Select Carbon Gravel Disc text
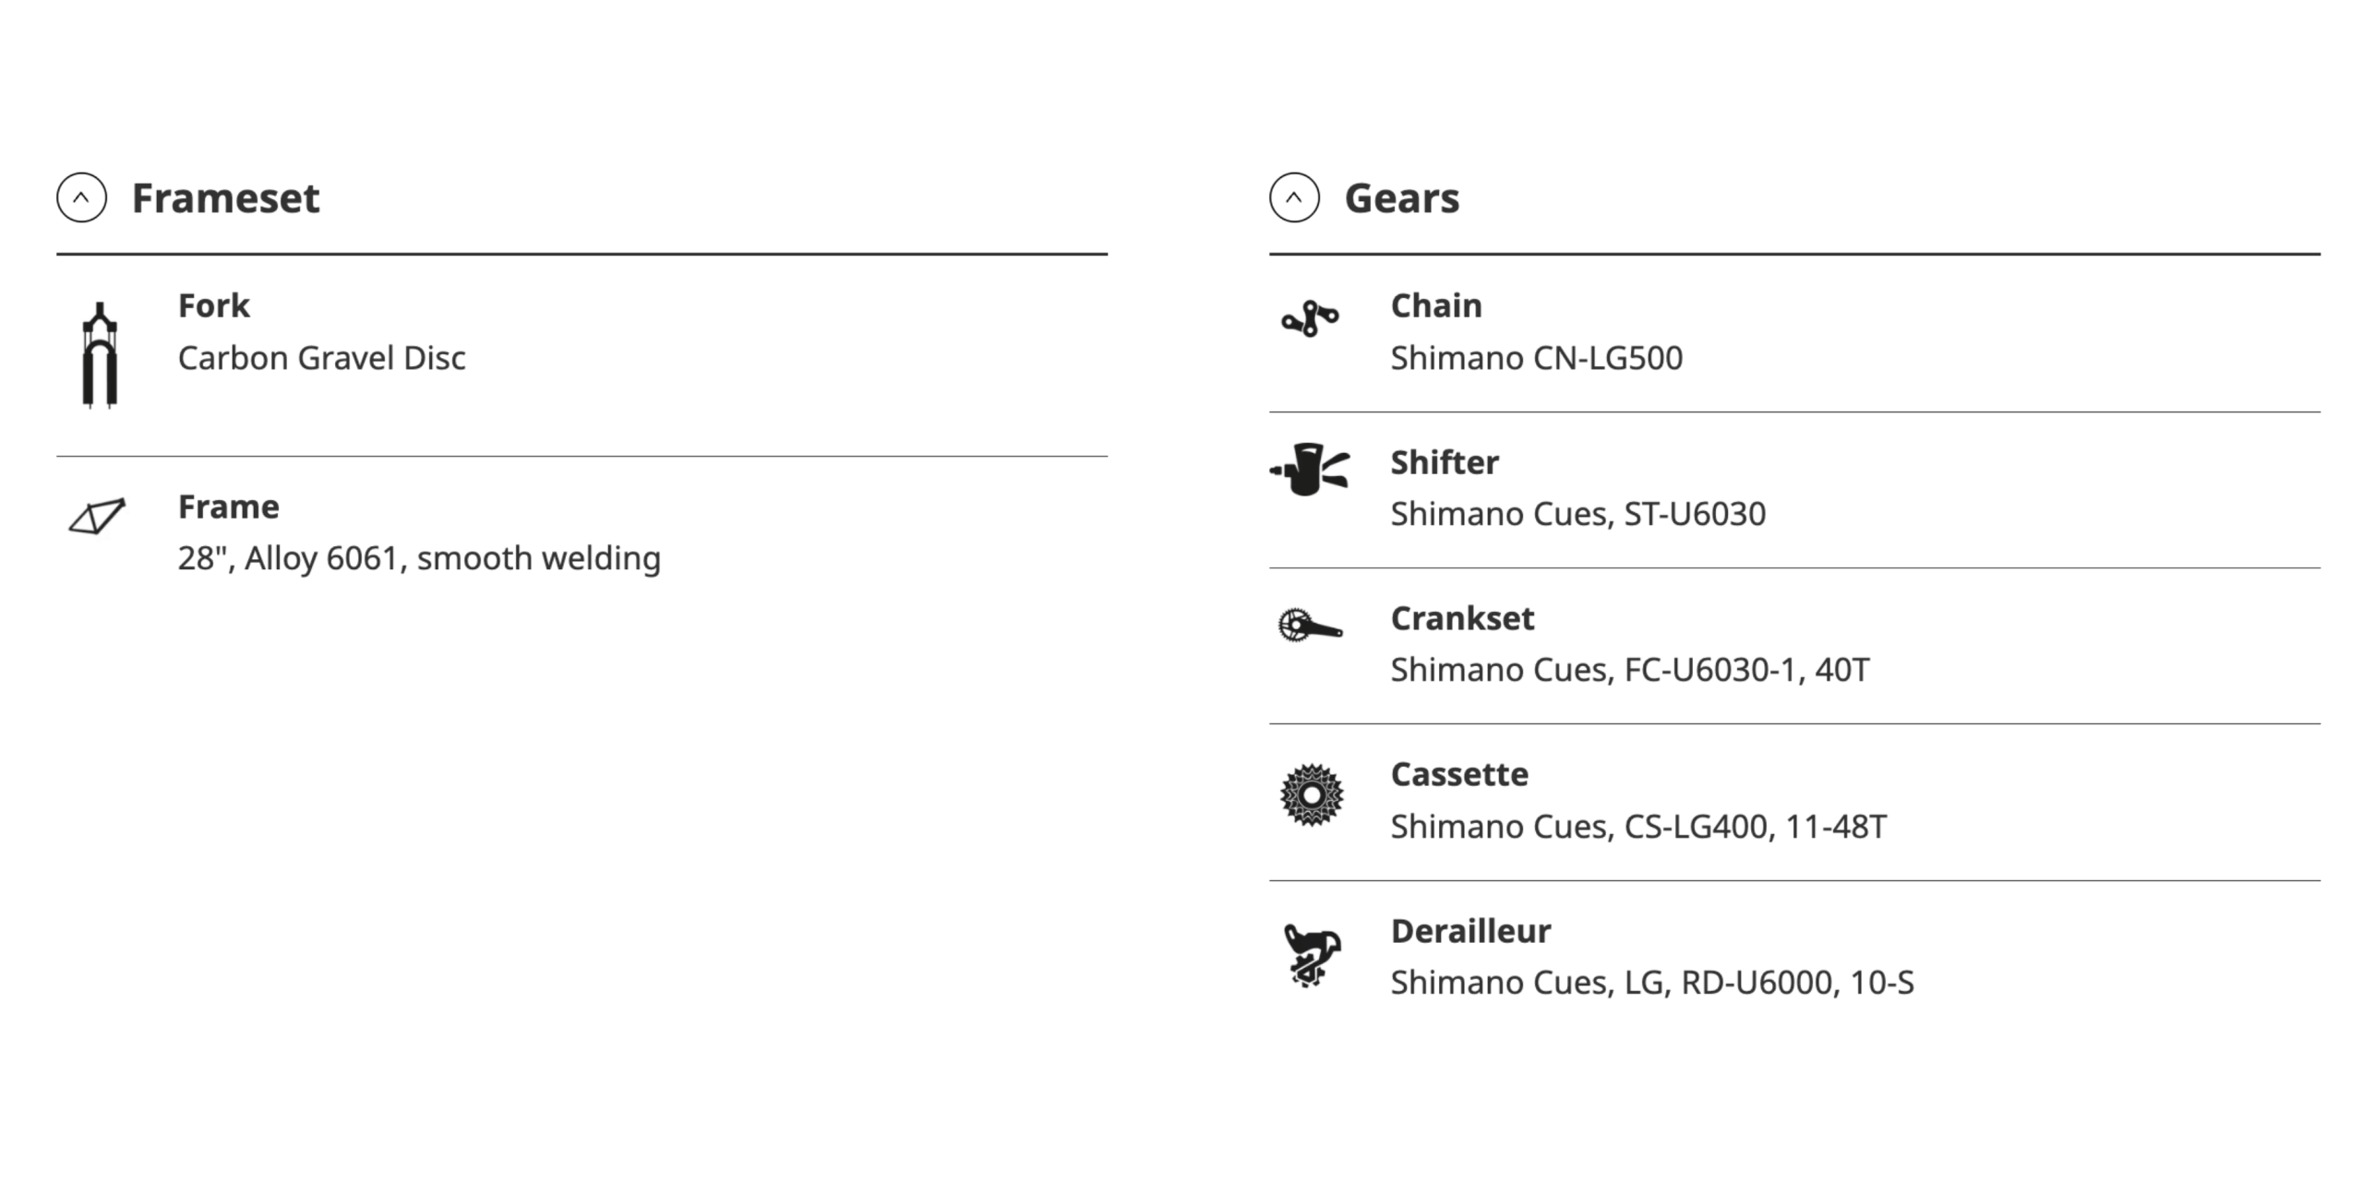This screenshot has width=2363, height=1181. pyautogui.click(x=321, y=358)
